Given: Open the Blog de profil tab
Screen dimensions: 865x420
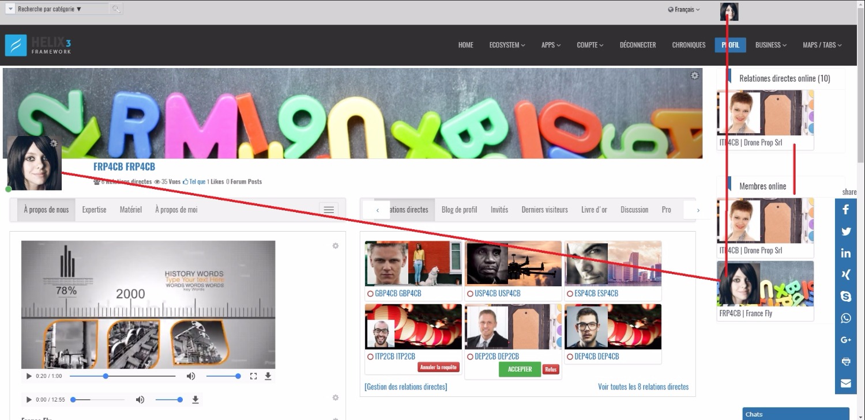Looking at the screenshot, I should click(x=460, y=210).
